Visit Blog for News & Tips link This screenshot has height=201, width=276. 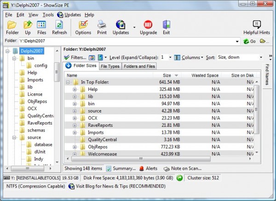coord(117,186)
